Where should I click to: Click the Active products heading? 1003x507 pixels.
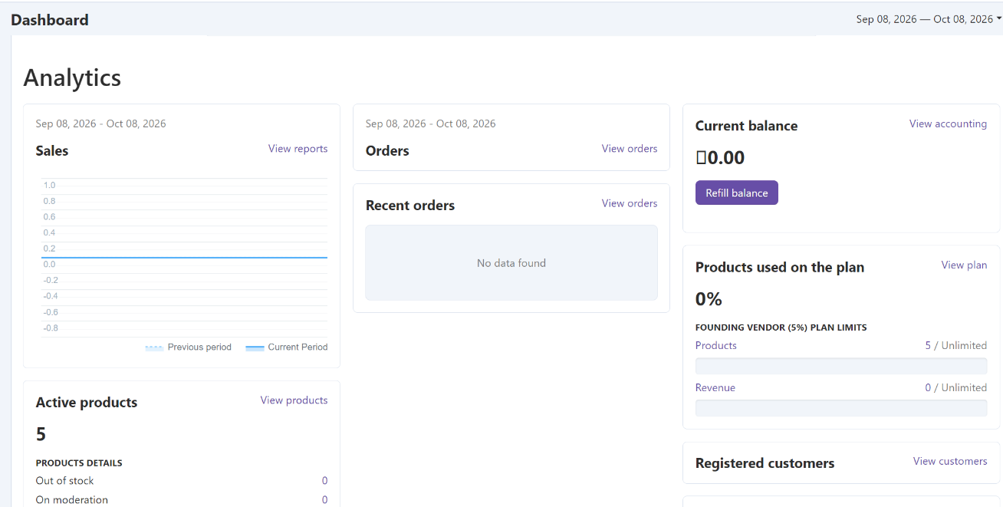point(87,403)
